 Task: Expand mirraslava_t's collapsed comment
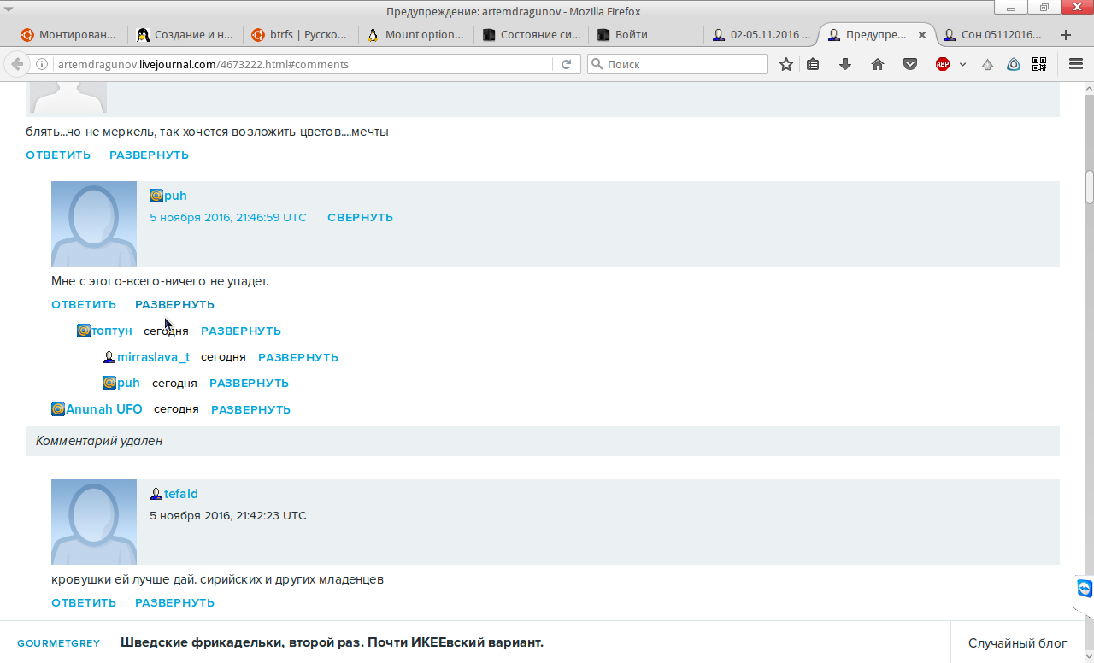pyautogui.click(x=298, y=357)
